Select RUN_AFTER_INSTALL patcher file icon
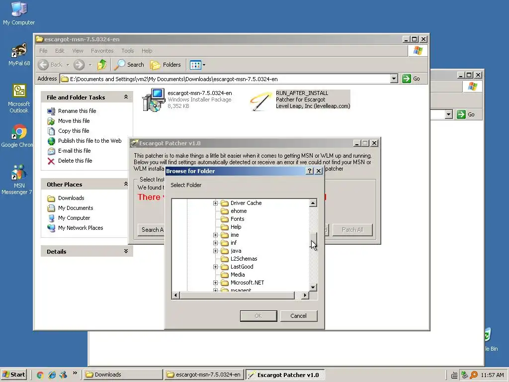The height and width of the screenshot is (382, 509). 260,100
